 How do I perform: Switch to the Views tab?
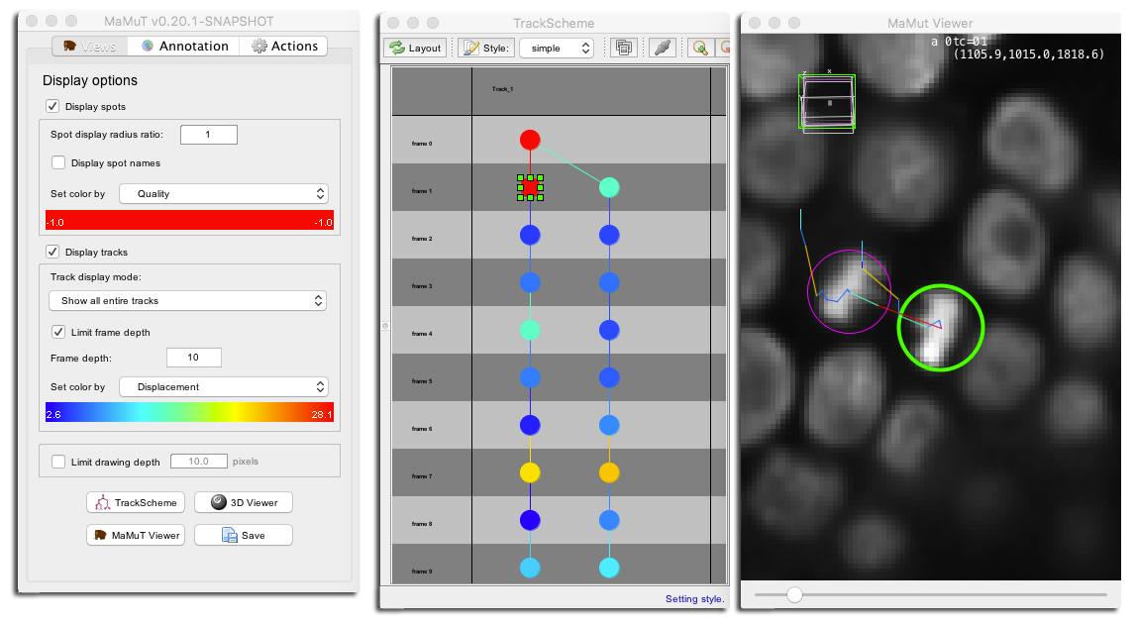click(90, 47)
